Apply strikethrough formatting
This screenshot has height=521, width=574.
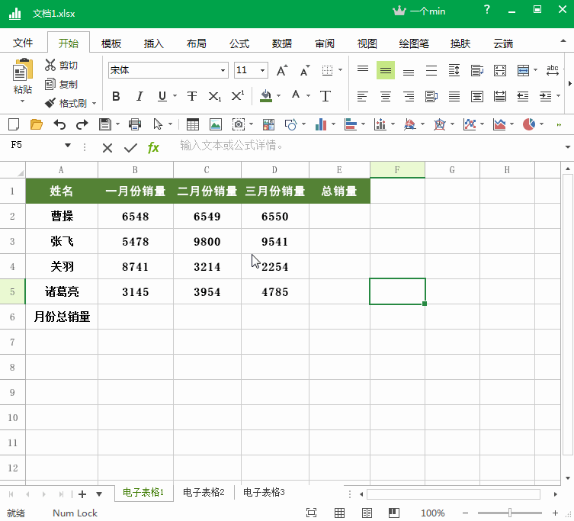pos(192,96)
